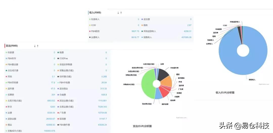The height and width of the screenshot is (133, 273).
Task: Click the 3607.75 FBA compensation value
Action: click(x=135, y=31)
